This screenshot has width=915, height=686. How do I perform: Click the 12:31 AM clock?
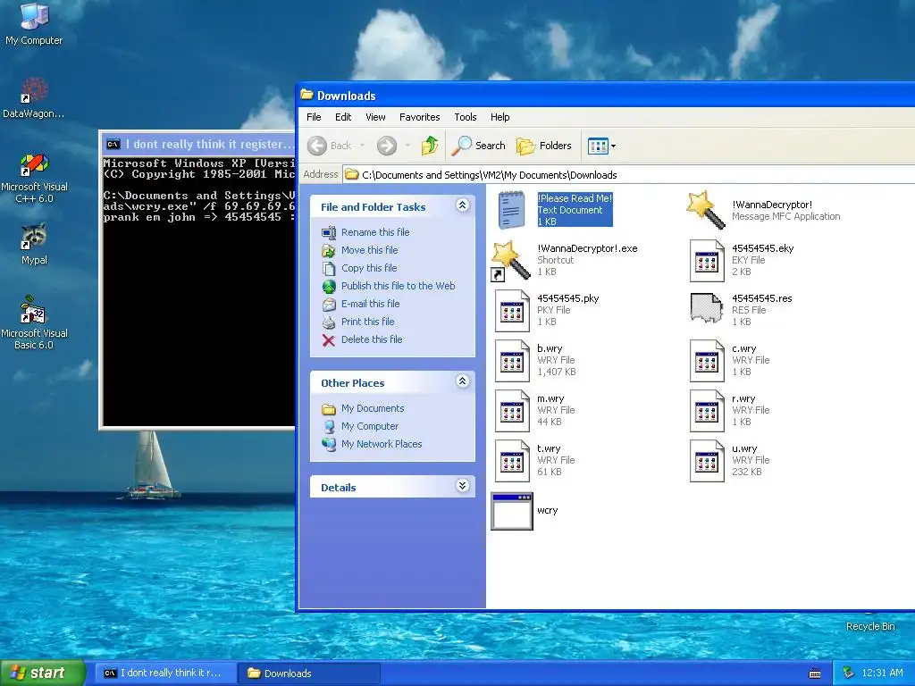[882, 673]
